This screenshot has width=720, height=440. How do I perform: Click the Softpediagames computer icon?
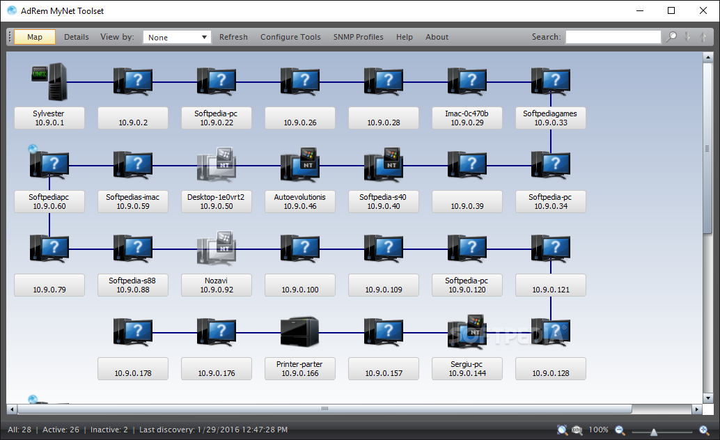[551, 81]
